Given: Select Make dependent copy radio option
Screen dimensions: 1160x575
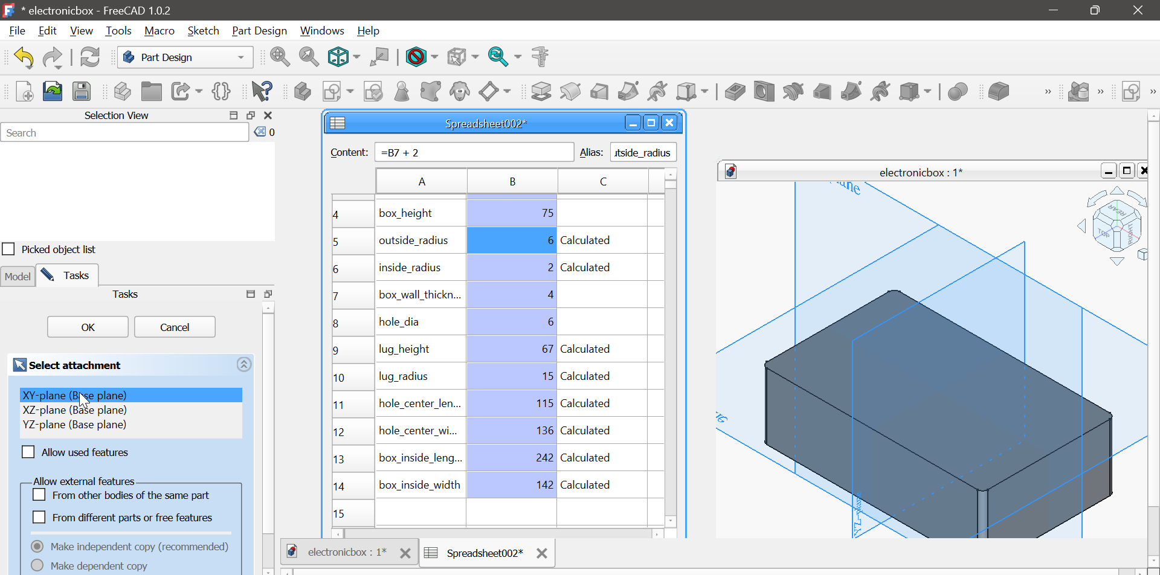Looking at the screenshot, I should pos(37,566).
